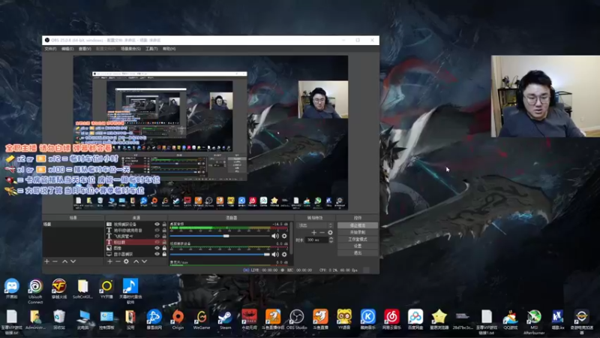600x338 pixels.
Task: Remove the selected source with minus button
Action: (118, 261)
